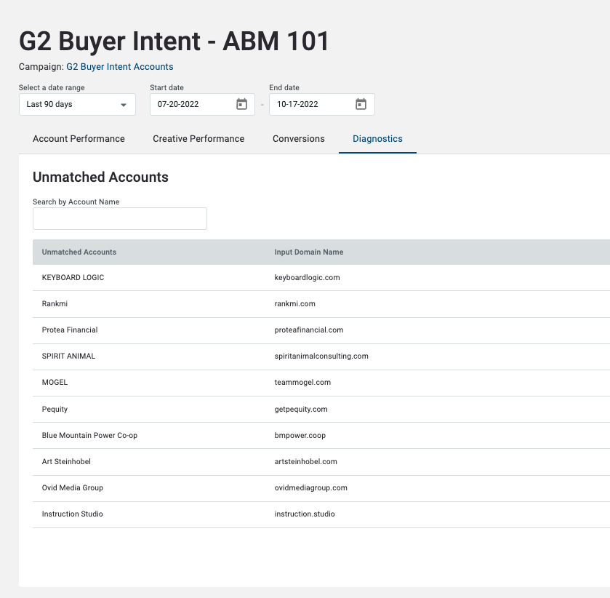Image resolution: width=610 pixels, height=598 pixels.
Task: Click the ovidmediagroup.com domain cell
Action: [311, 488]
